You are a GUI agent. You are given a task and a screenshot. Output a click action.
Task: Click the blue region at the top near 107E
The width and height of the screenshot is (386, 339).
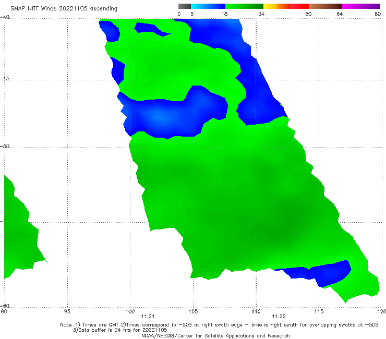pyautogui.click(x=216, y=32)
